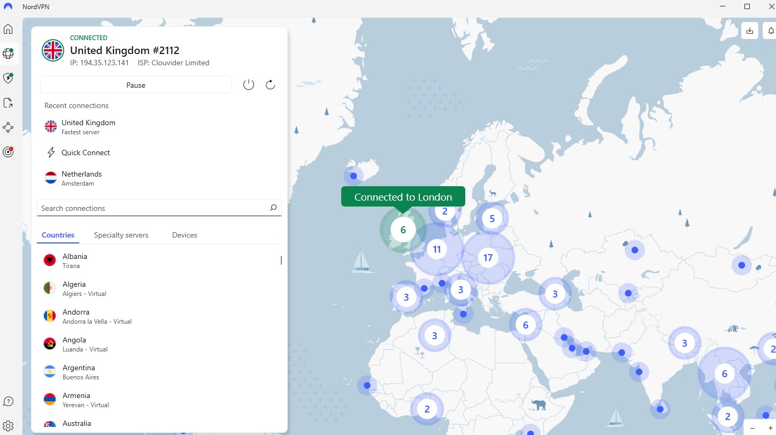Screen dimensions: 776x435
Task: Click the Angola flag icon
Action: pos(50,344)
